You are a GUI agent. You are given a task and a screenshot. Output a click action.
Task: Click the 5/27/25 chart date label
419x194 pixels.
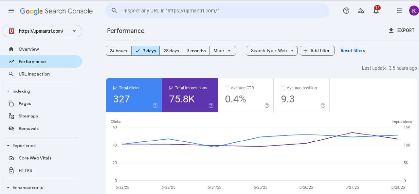[x=352, y=187]
